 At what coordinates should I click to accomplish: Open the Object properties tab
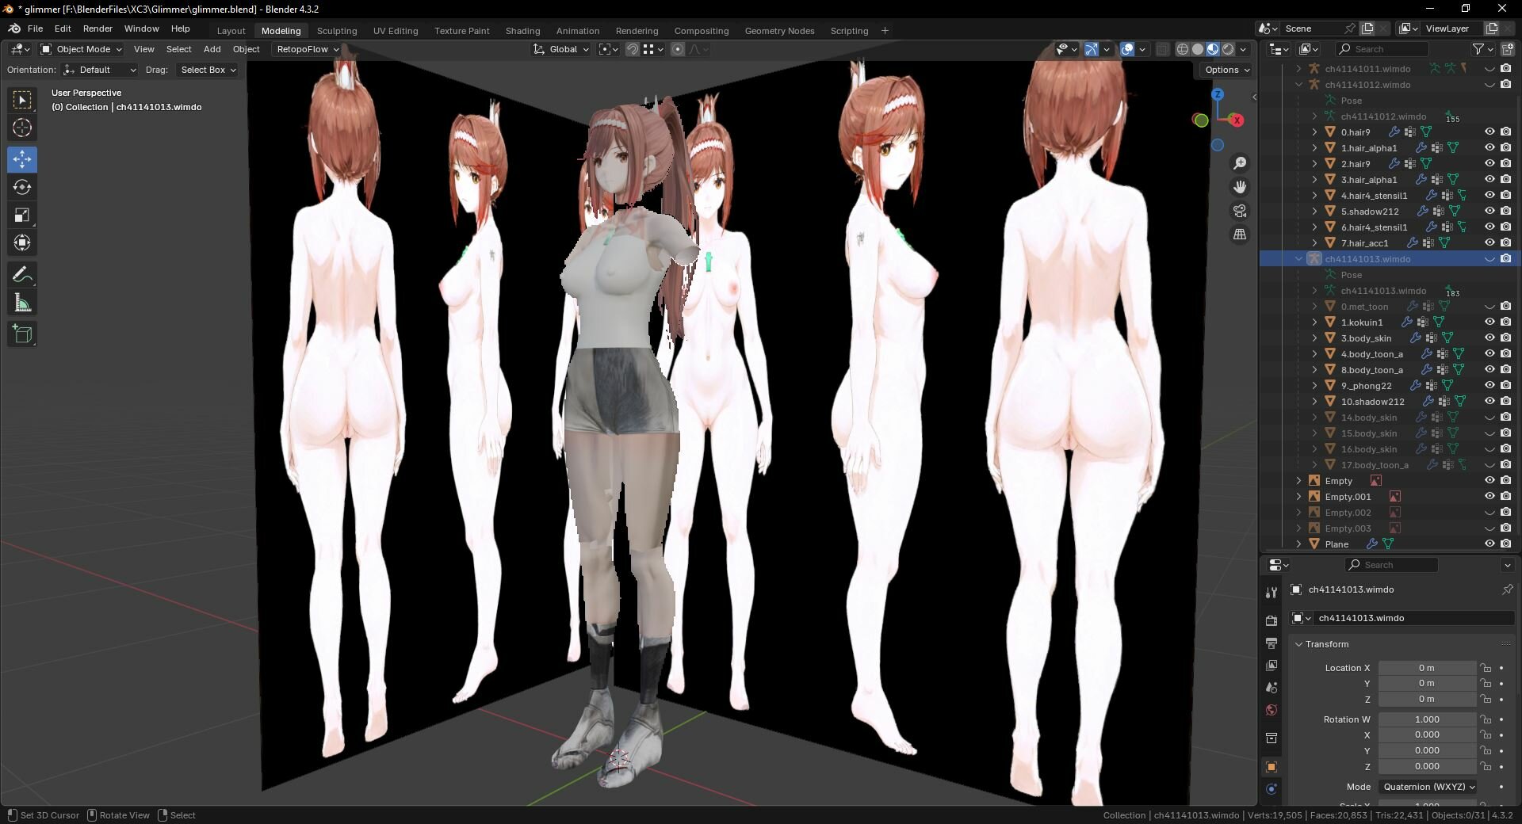click(x=1272, y=767)
